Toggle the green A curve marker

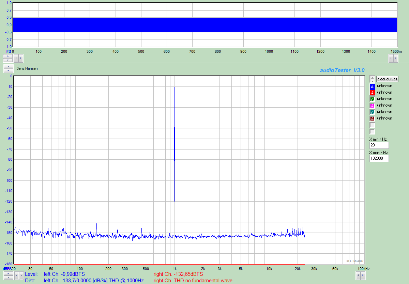(372, 99)
